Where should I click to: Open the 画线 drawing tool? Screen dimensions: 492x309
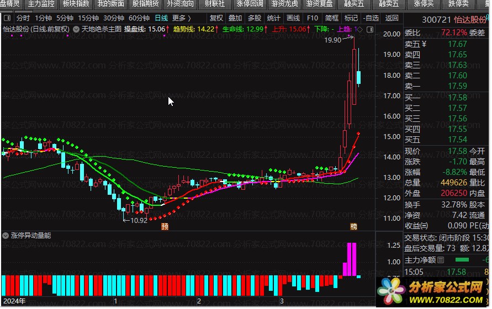[293, 18]
